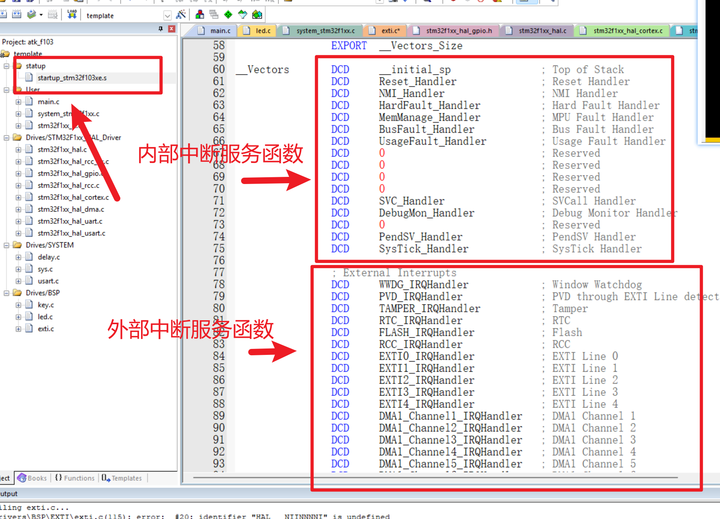Click the Drives/SYSTEM folder icon
Viewport: 720px width, 519px height.
tap(17, 245)
